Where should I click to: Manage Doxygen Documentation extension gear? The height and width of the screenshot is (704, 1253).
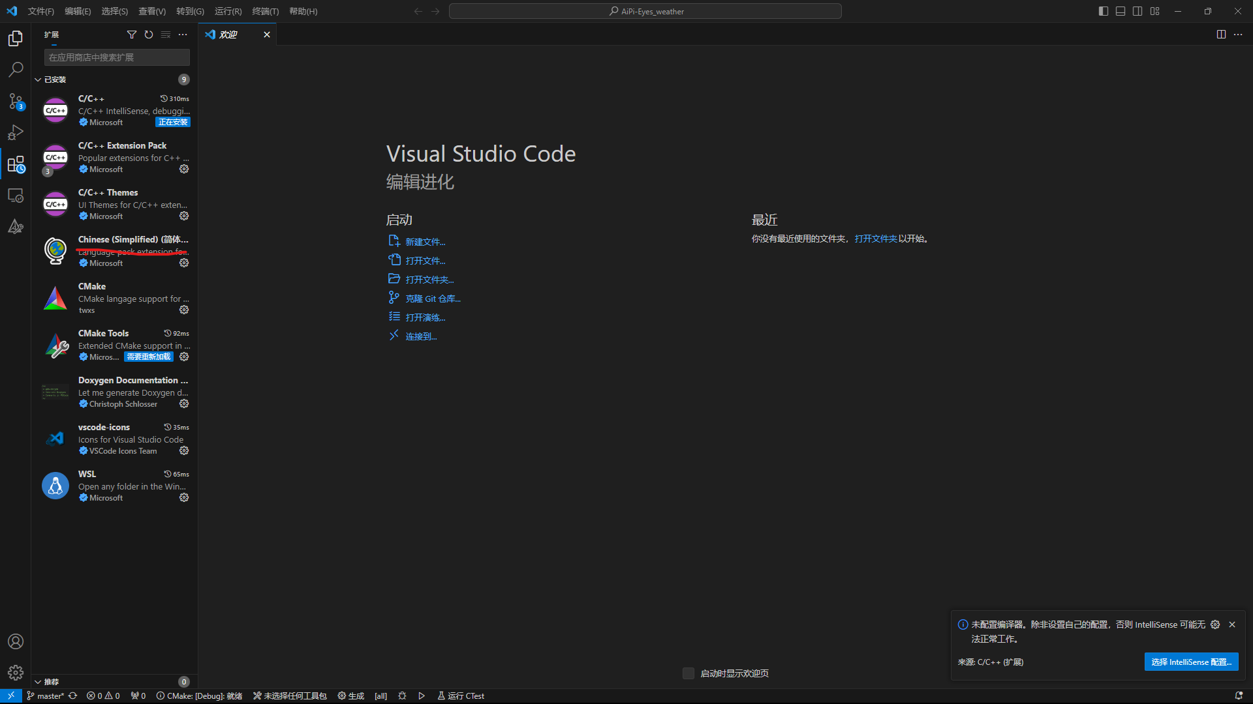(x=184, y=403)
